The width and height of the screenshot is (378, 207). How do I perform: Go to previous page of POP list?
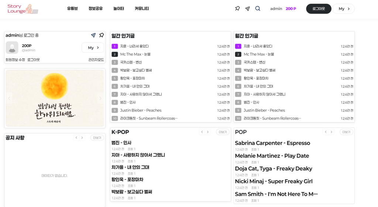(x=326, y=132)
